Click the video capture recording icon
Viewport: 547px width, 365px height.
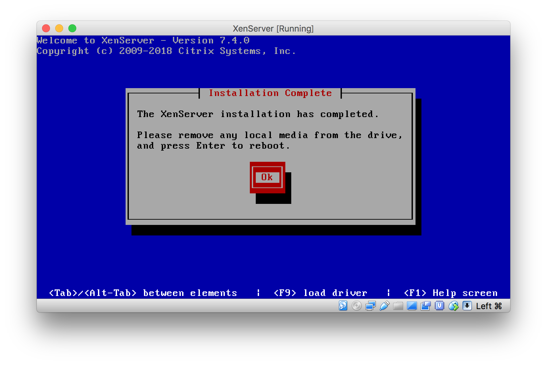426,306
